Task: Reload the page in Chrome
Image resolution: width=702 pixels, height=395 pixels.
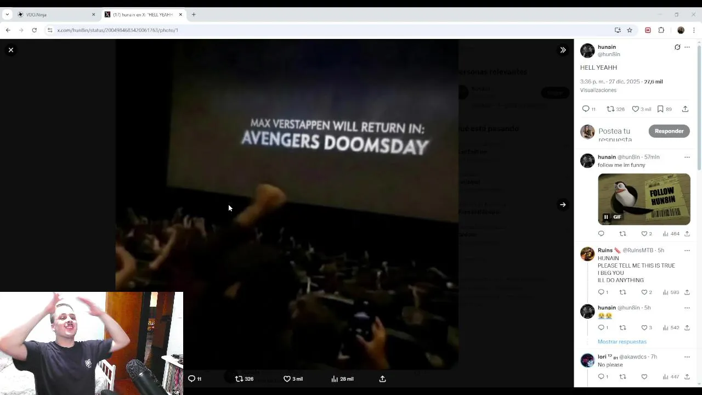Action: [x=34, y=30]
